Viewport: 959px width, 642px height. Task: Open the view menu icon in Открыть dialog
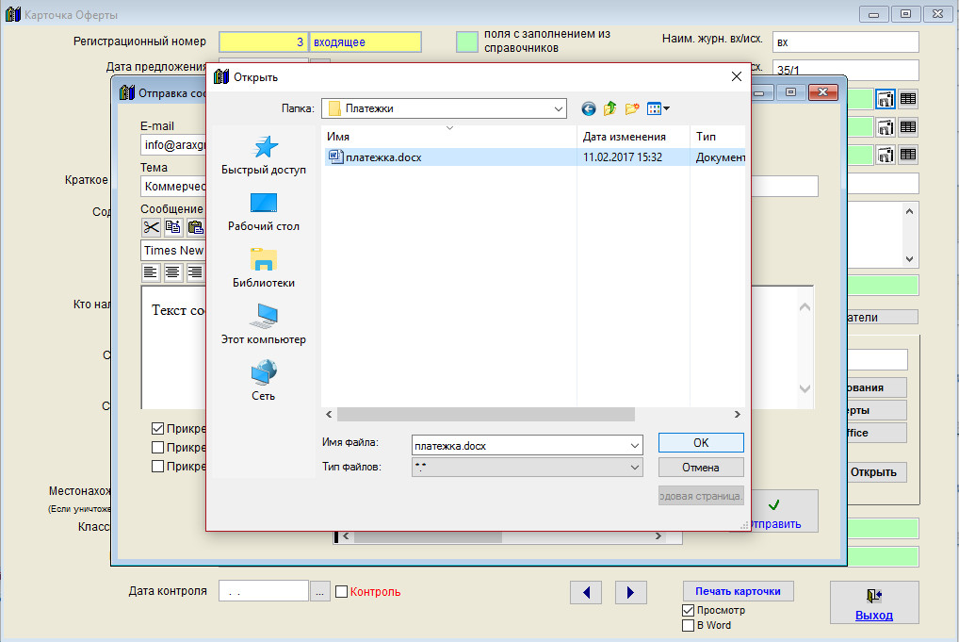[x=654, y=109]
